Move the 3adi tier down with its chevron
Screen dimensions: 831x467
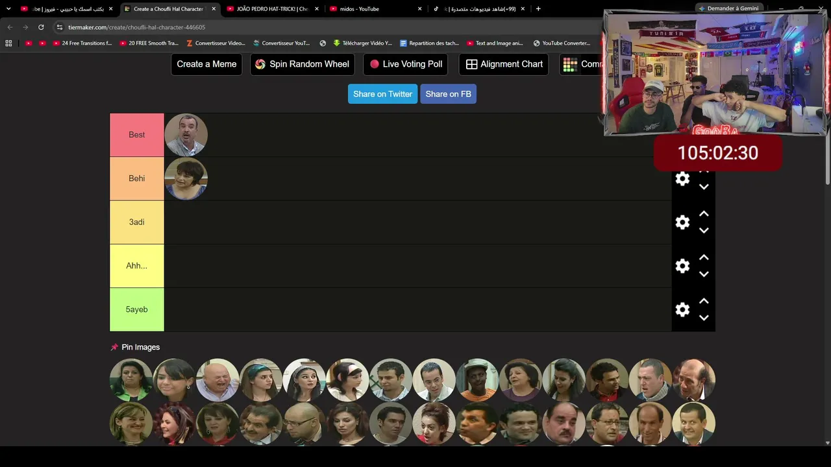click(704, 230)
